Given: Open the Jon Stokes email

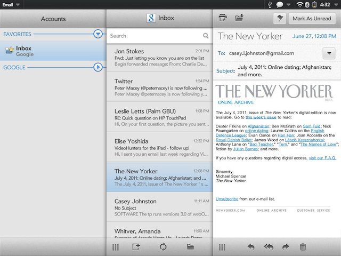Looking at the screenshot, I should [160, 58].
